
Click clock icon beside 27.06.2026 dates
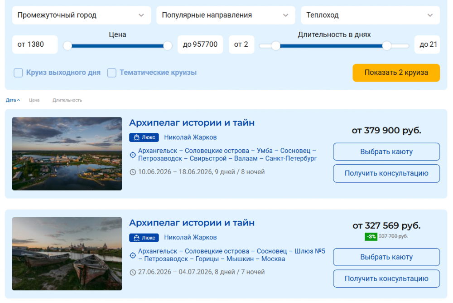tap(133, 273)
